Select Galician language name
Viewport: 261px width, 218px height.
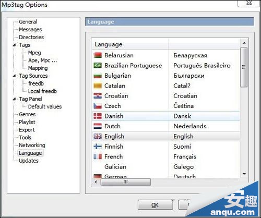point(115,167)
